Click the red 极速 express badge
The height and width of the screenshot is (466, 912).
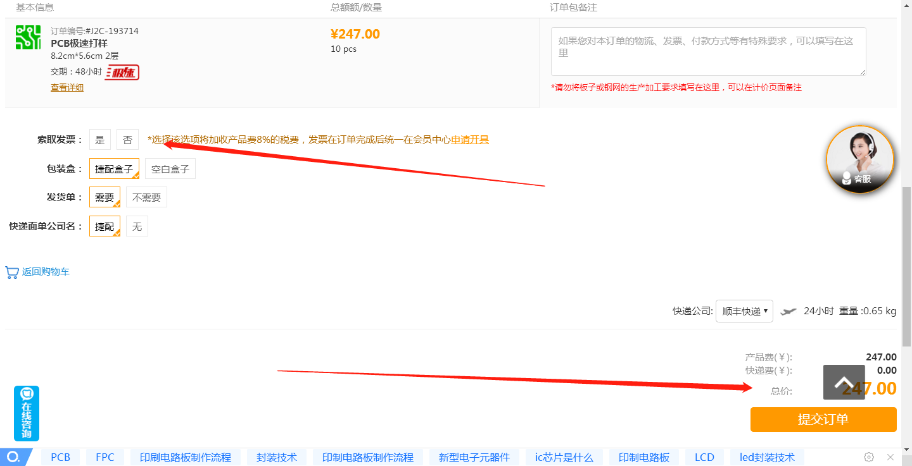[x=122, y=72]
